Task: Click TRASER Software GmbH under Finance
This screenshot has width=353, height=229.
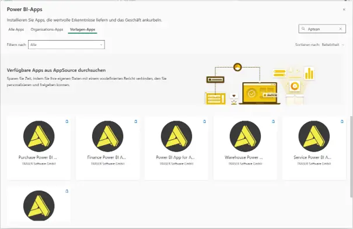Action: (x=107, y=164)
